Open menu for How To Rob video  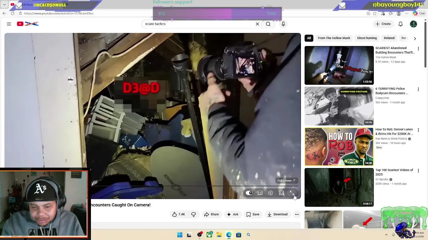click(418, 130)
